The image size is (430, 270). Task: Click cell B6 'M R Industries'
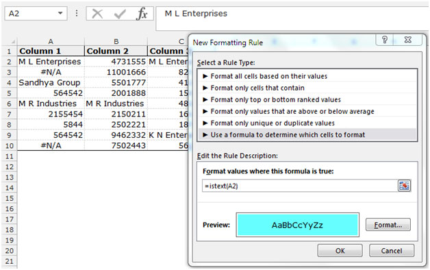click(116, 103)
